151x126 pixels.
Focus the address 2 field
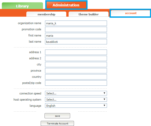click(76, 59)
